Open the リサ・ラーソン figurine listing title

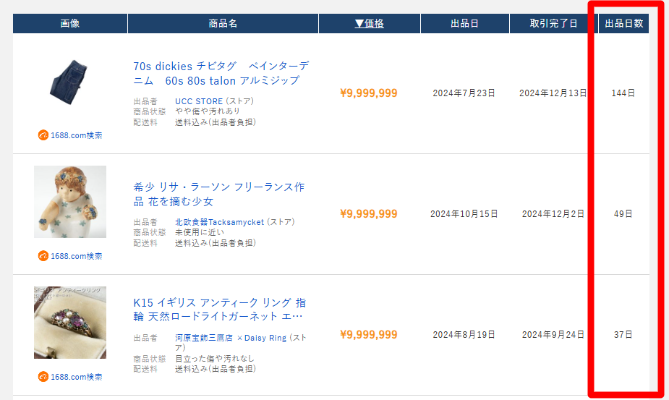click(x=218, y=194)
